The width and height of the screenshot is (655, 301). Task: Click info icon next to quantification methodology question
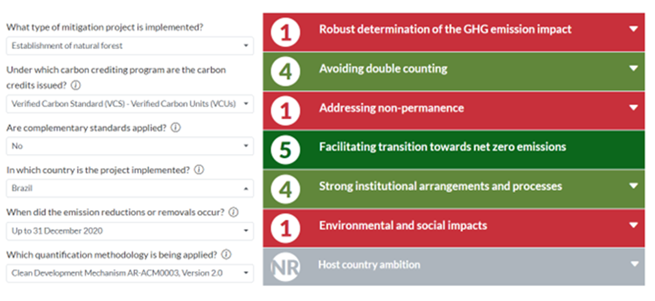click(227, 254)
